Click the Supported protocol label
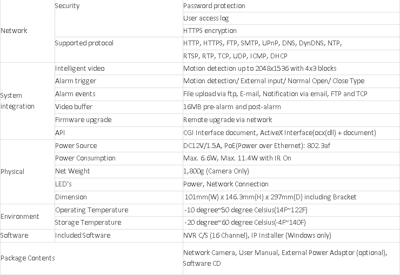The image size is (400, 275). pos(84,43)
